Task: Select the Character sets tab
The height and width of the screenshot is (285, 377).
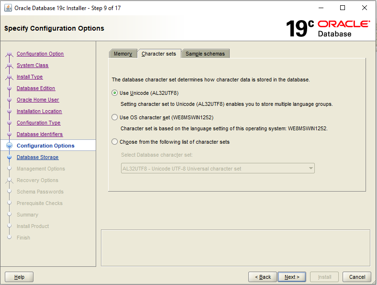Action: 159,54
